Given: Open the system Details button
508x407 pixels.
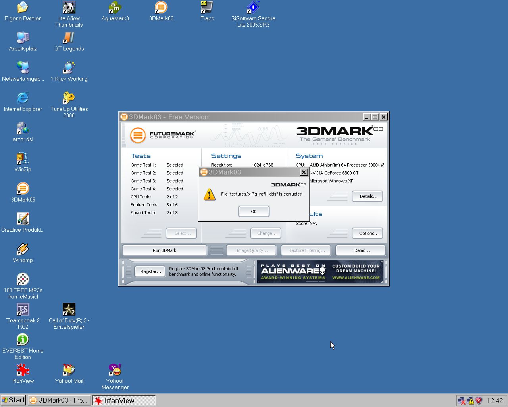Looking at the screenshot, I should (x=368, y=196).
